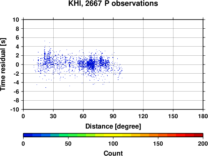
Task: Click the "Count" colorbar label
Action: point(113,153)
